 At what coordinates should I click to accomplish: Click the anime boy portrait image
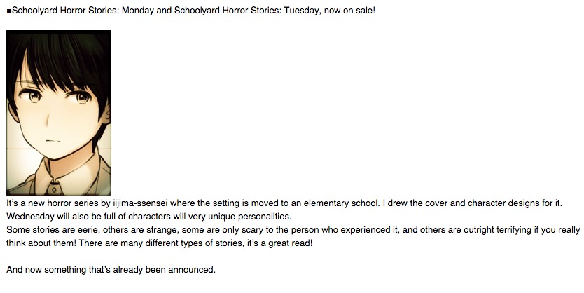click(59, 113)
